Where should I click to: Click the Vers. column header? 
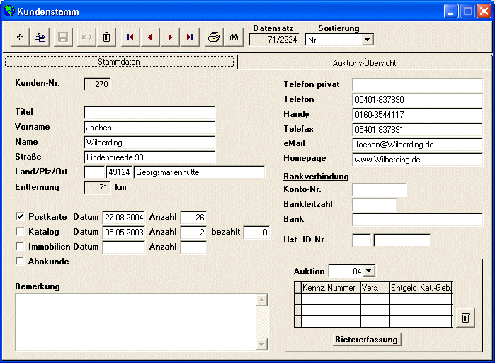click(x=375, y=288)
